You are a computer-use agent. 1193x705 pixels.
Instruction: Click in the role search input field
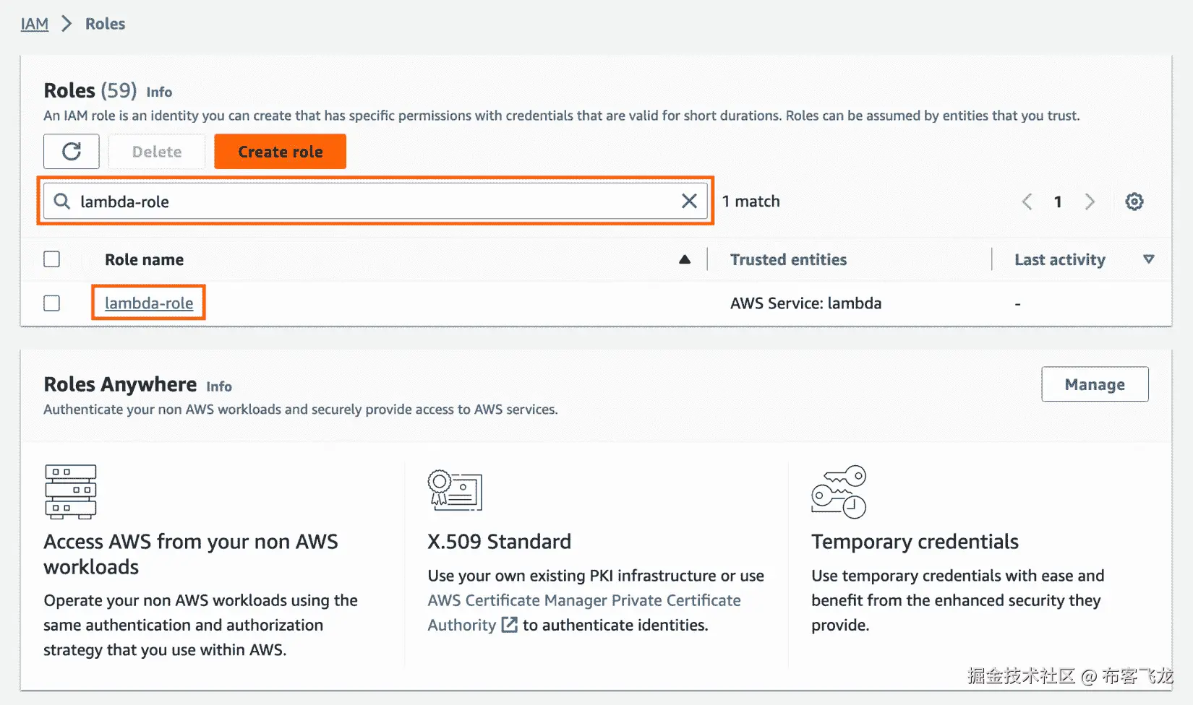pyautogui.click(x=376, y=202)
